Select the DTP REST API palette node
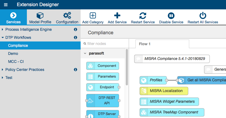 103,101
